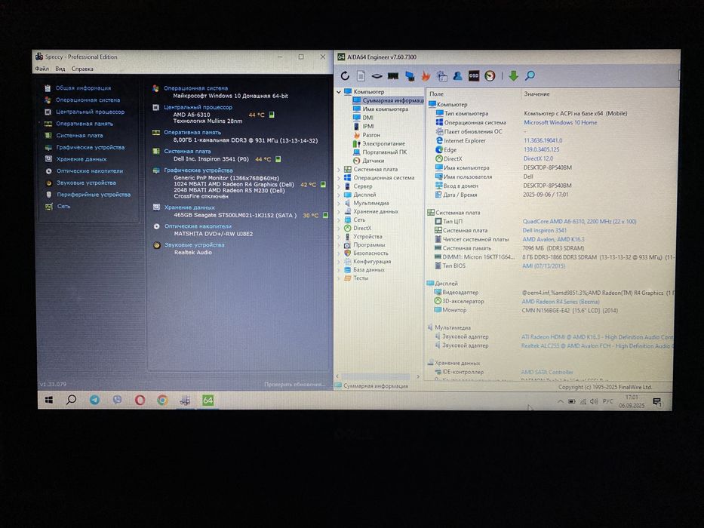
Task: Select Графические устройства in Speccy sidebar
Action: [91, 147]
